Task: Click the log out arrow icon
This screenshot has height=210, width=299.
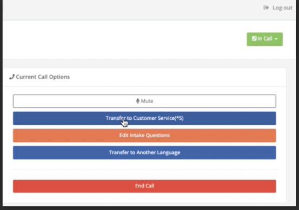Action: click(266, 8)
